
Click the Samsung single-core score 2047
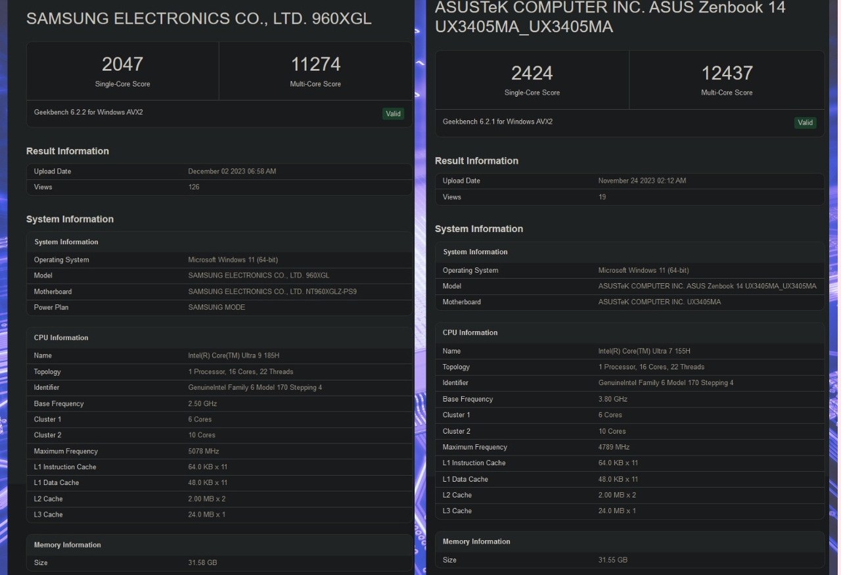pyautogui.click(x=122, y=64)
